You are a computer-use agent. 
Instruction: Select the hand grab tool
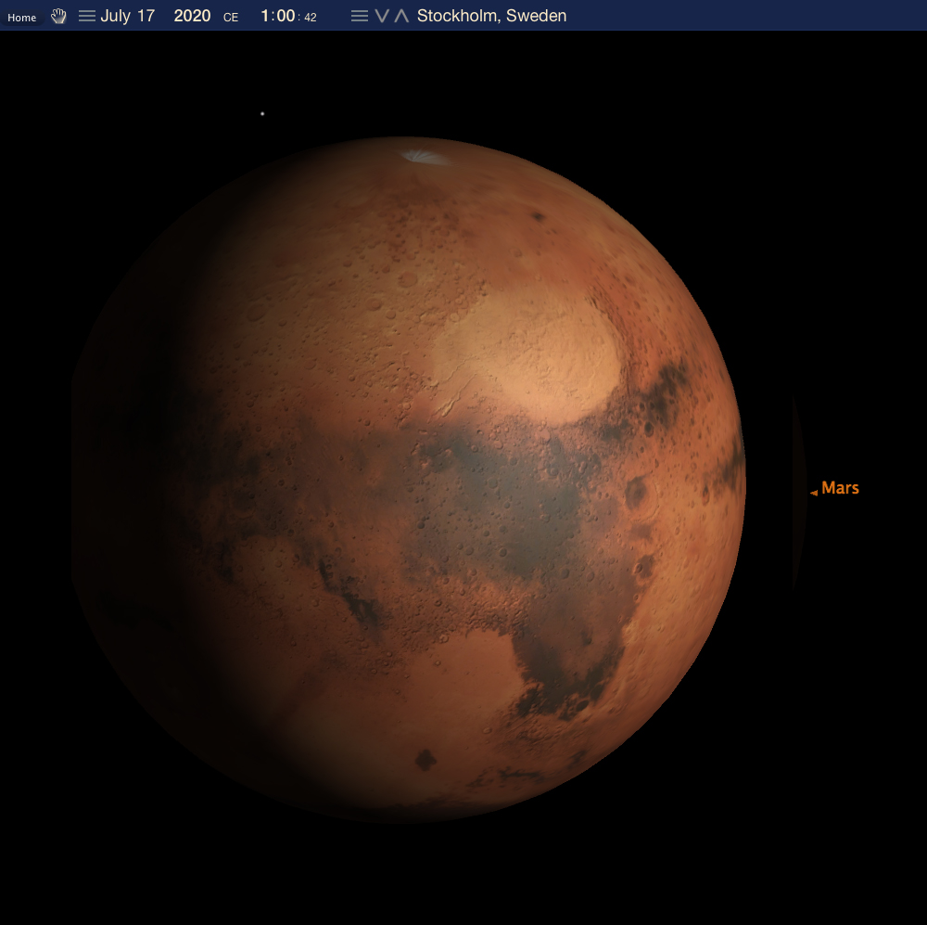pos(58,16)
